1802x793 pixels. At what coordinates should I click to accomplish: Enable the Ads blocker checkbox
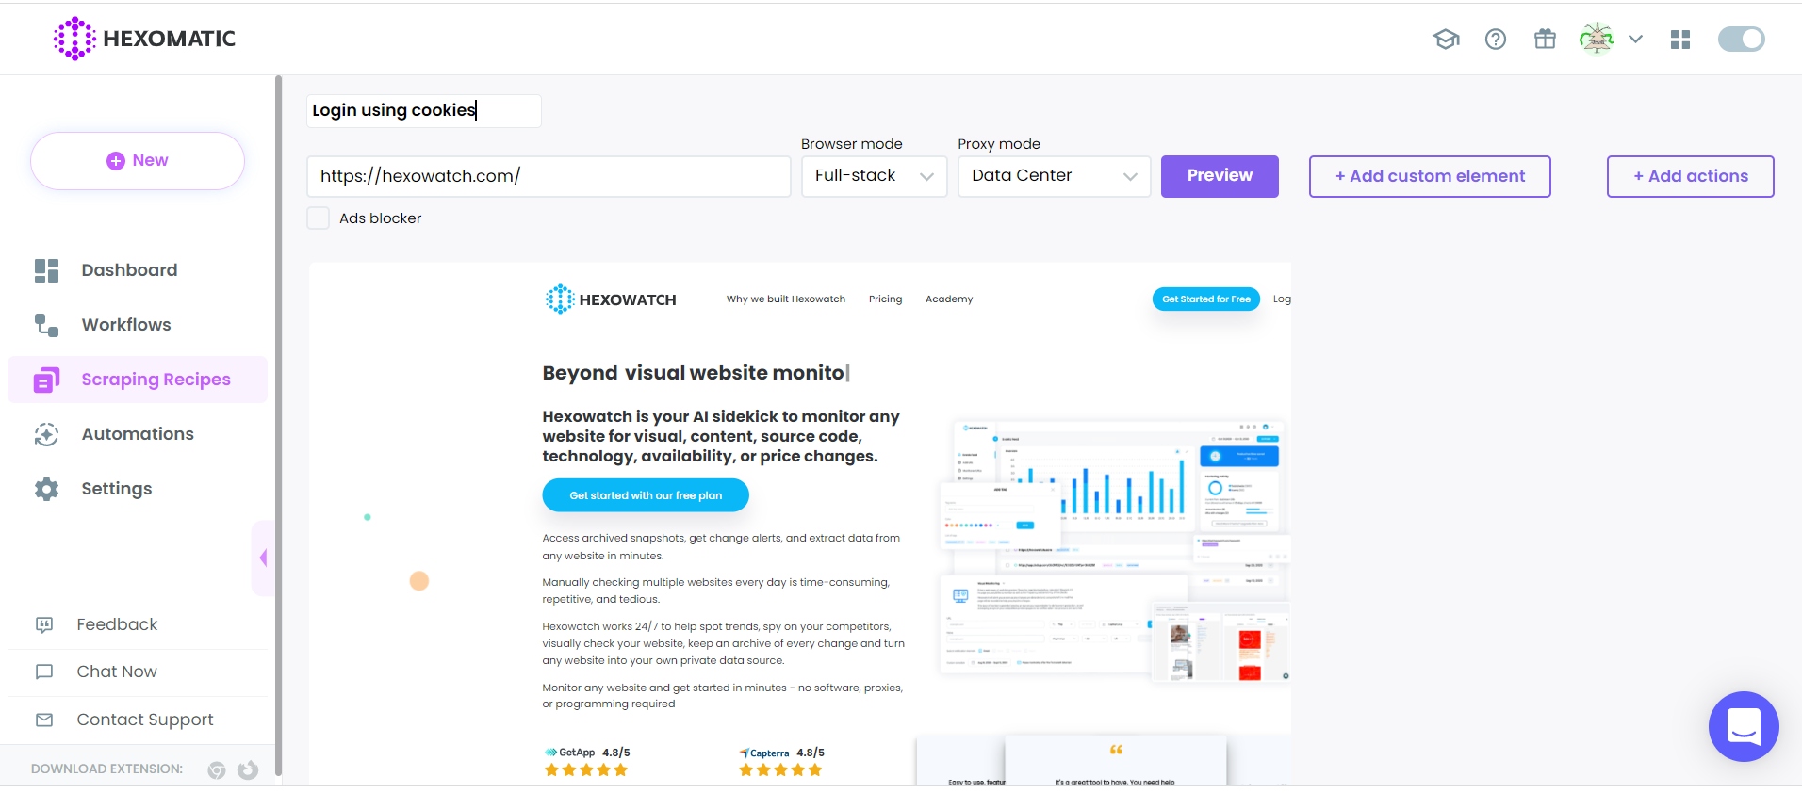(319, 218)
